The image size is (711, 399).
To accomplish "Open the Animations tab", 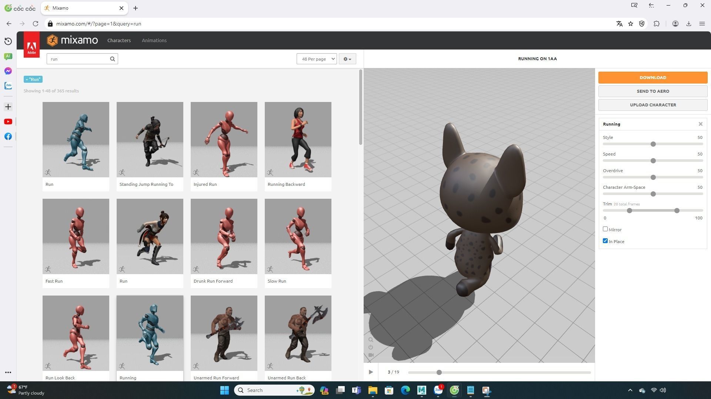I will 154,40.
